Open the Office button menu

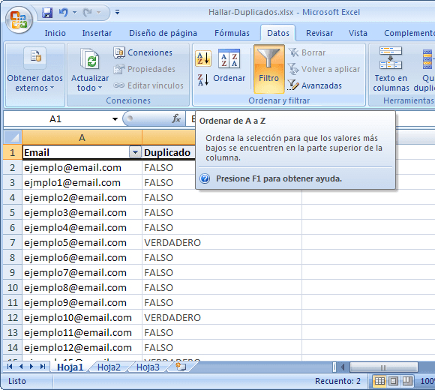click(19, 19)
